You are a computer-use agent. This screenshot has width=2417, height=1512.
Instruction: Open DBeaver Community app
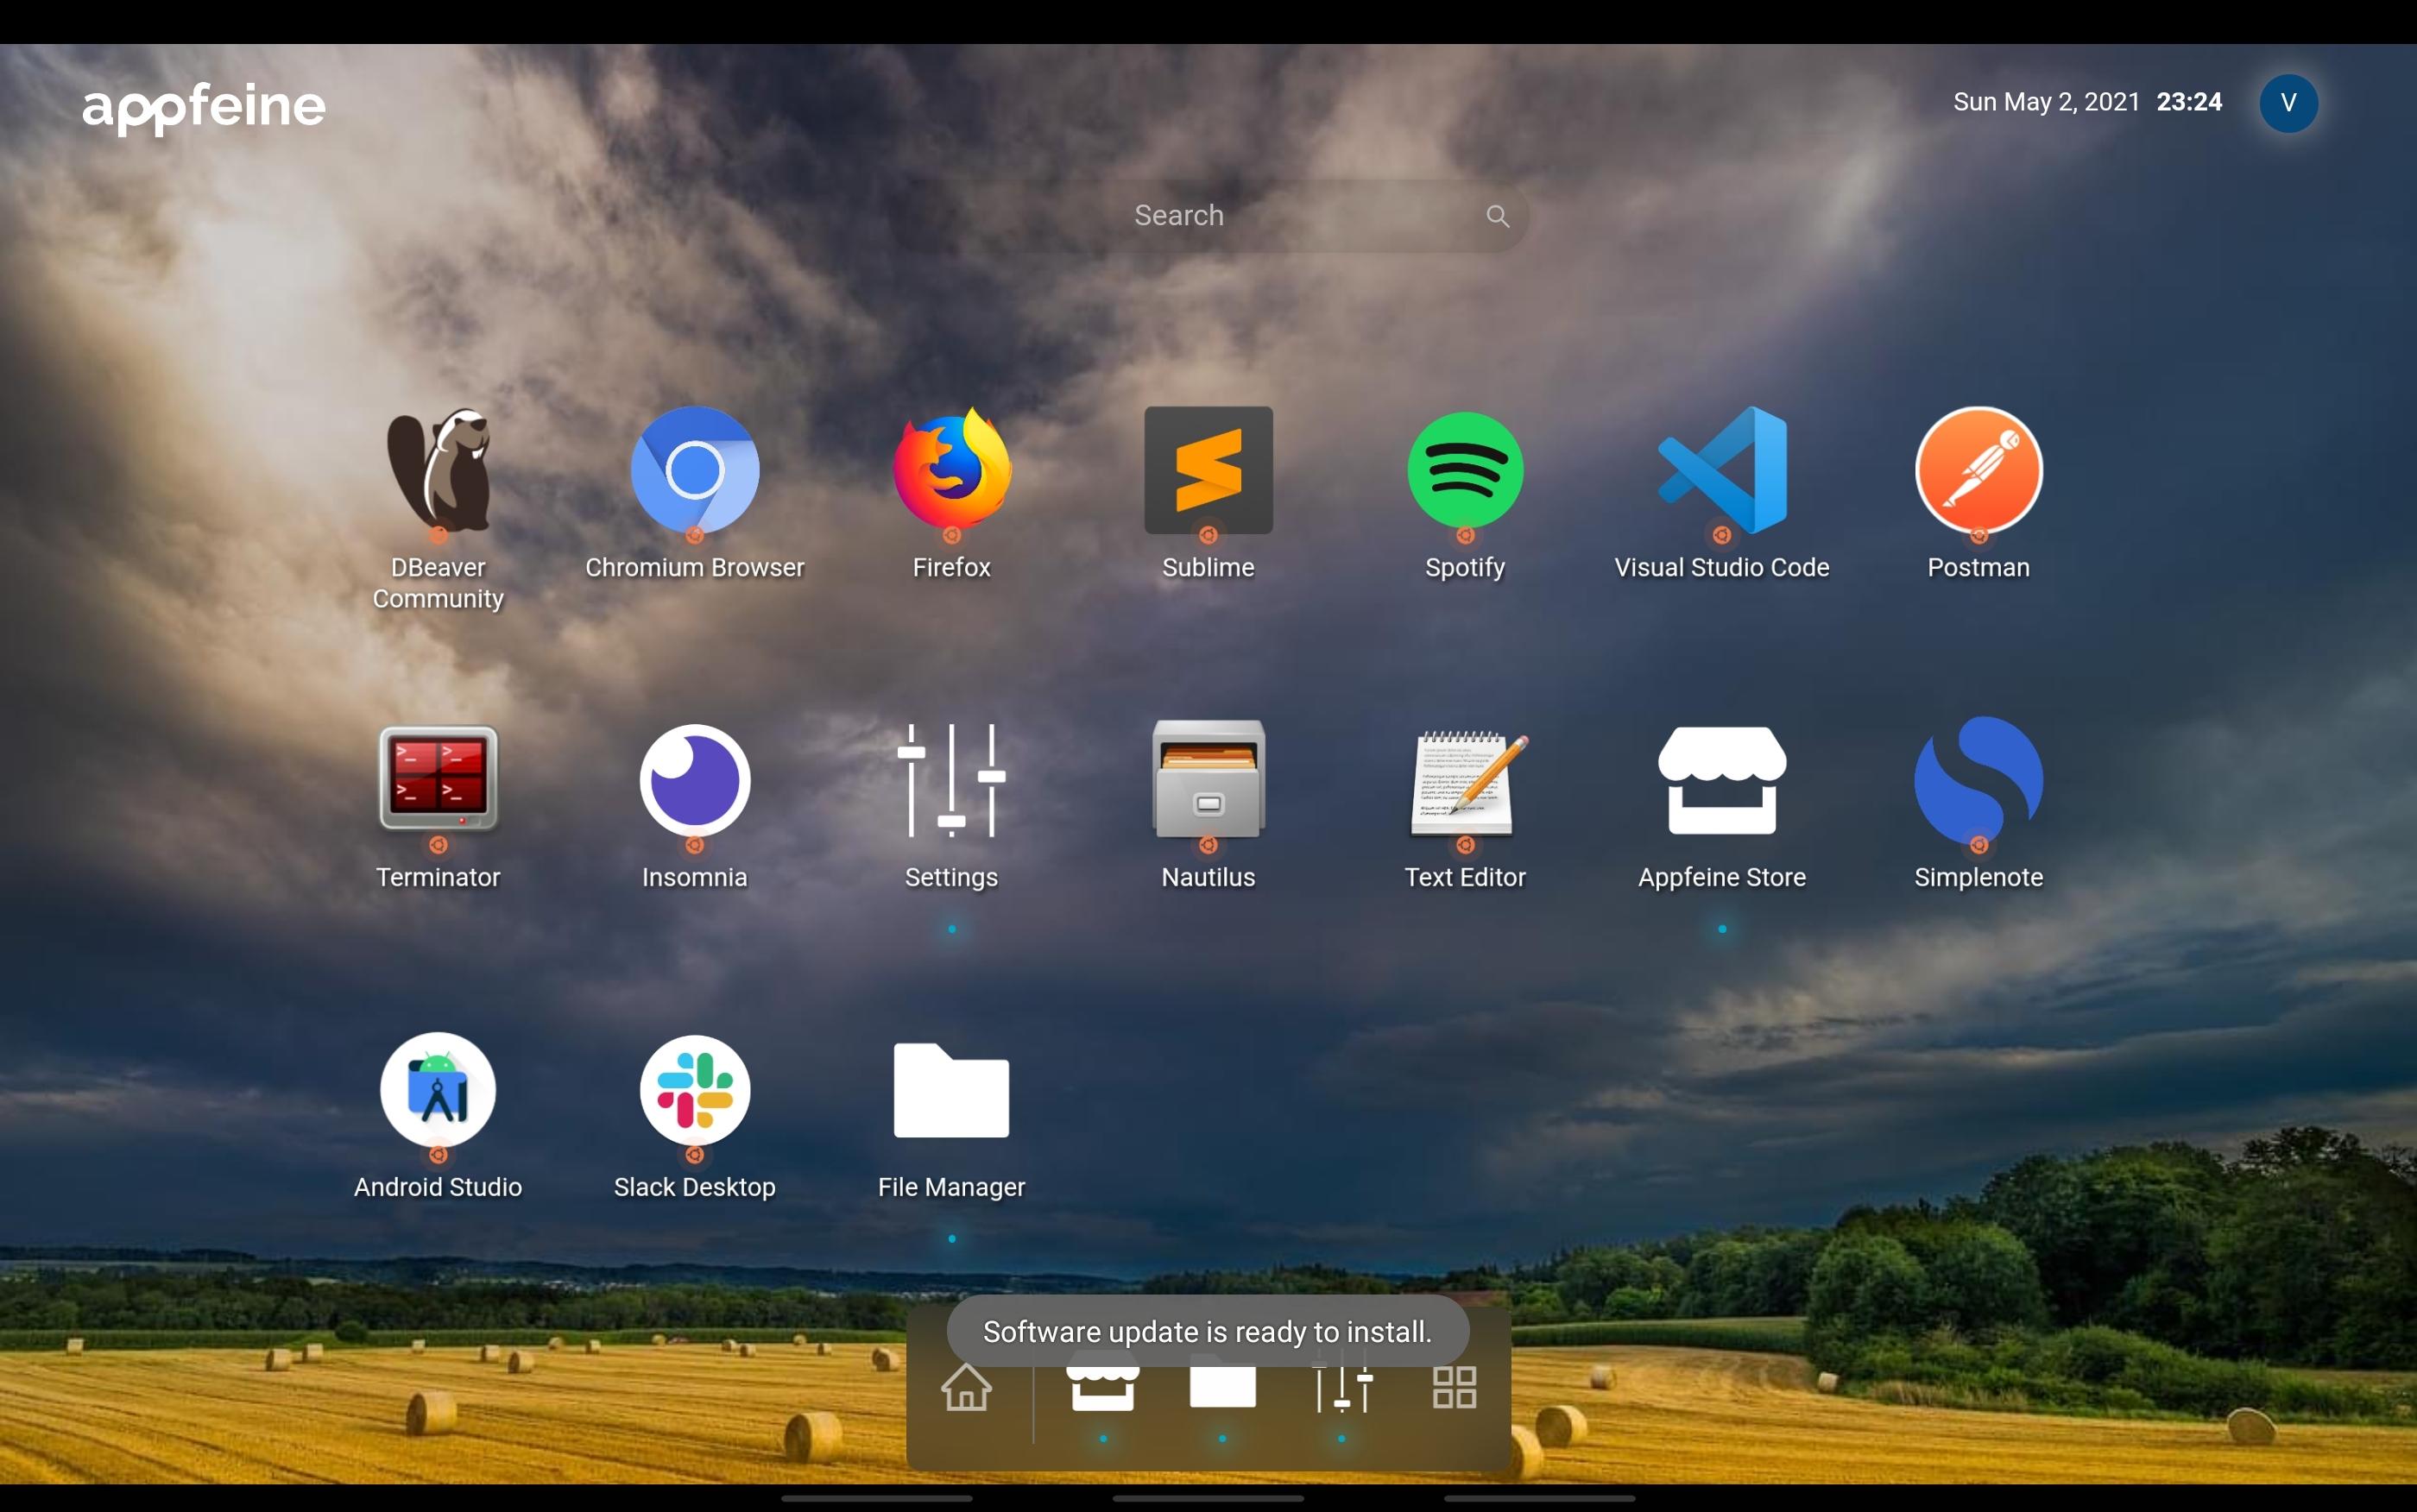tap(438, 470)
